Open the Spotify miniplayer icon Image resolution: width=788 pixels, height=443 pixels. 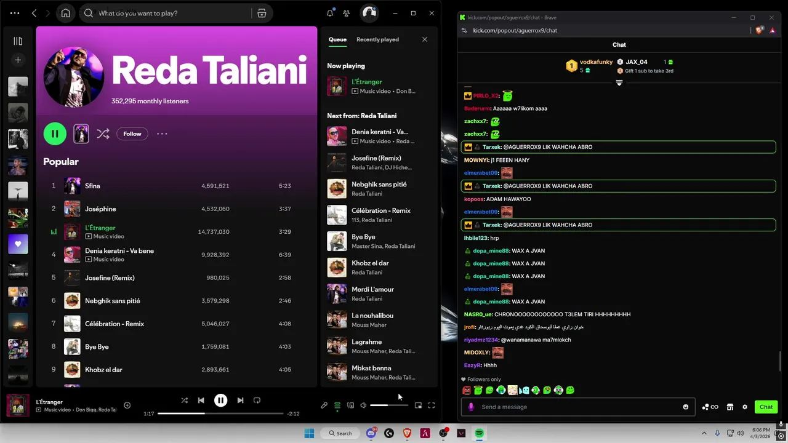(x=418, y=405)
